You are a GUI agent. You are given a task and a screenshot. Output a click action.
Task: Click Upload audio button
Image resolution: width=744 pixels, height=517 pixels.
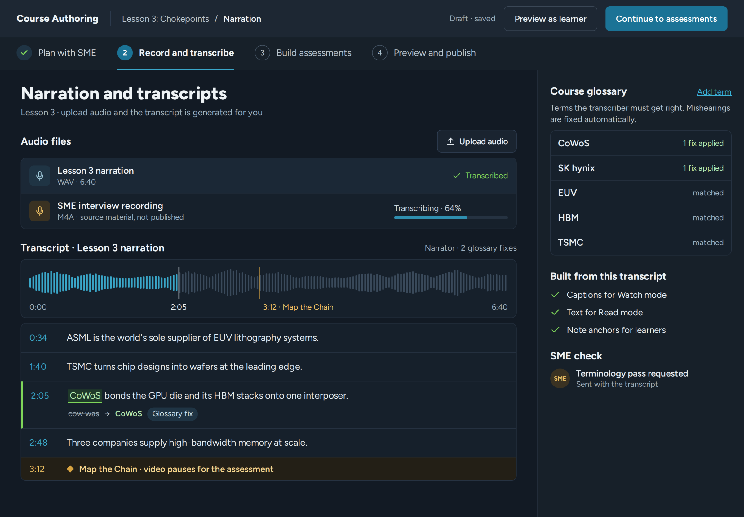point(476,141)
